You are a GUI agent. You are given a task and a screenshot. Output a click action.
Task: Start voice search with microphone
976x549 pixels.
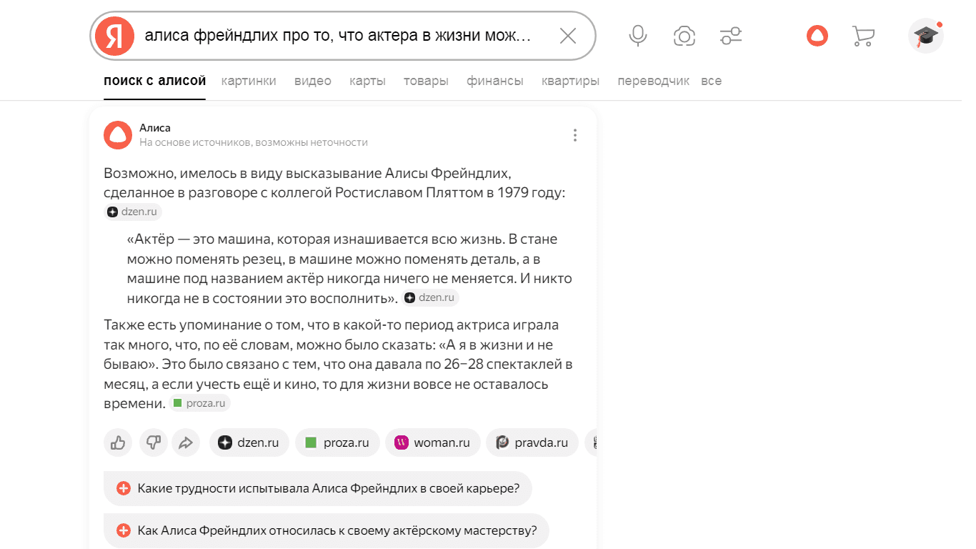tap(638, 36)
